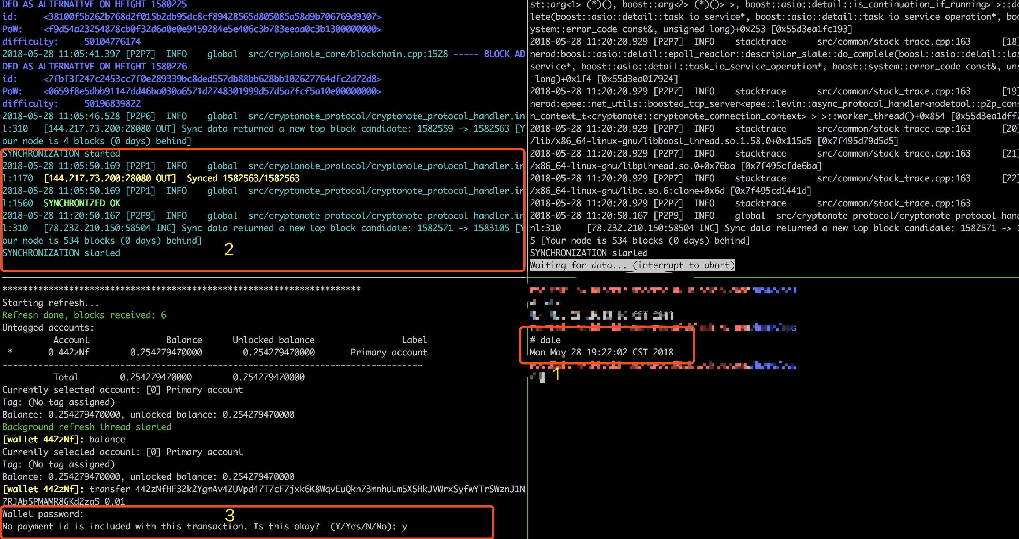Click 'Mon May 28 19:22:02 CST 2018' output
This screenshot has width=1019, height=539.
pos(601,352)
